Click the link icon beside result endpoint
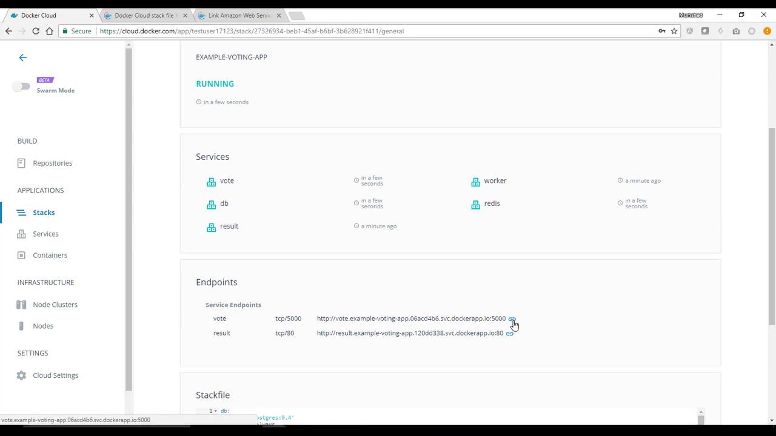 (509, 334)
